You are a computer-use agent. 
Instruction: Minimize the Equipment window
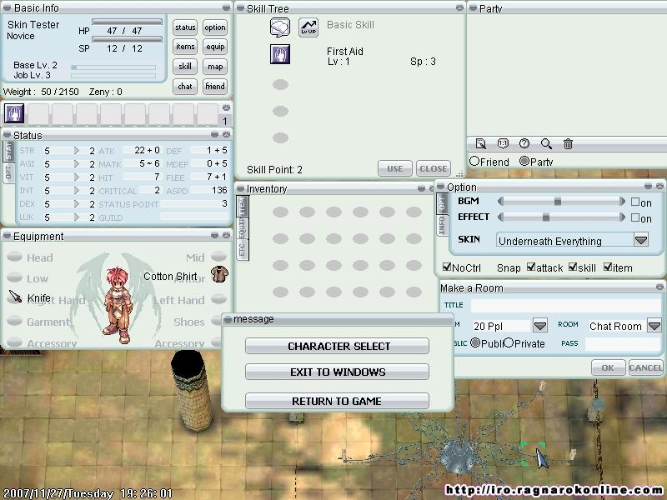(x=215, y=235)
